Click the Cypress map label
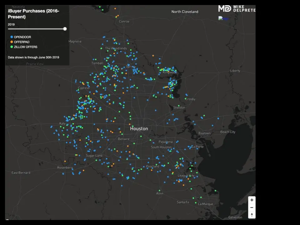Image resolution: width=300 pixels, height=225 pixels. (84, 88)
